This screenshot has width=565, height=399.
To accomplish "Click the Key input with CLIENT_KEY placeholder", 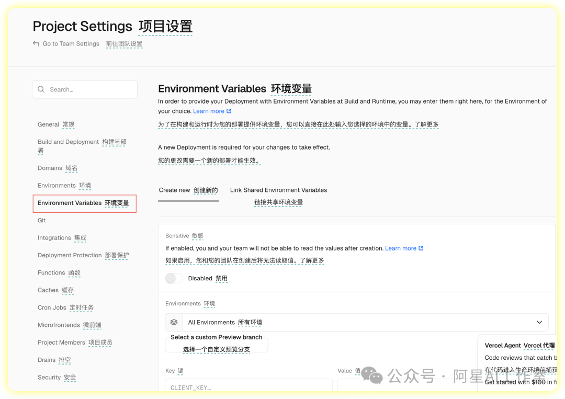I will (x=248, y=385).
